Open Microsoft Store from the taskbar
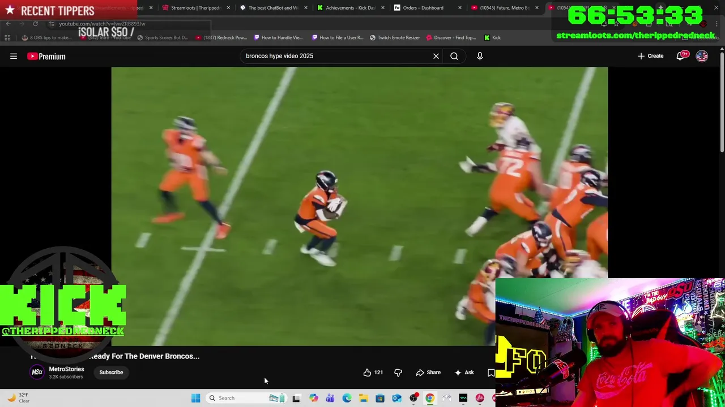The width and height of the screenshot is (725, 407). point(380,398)
